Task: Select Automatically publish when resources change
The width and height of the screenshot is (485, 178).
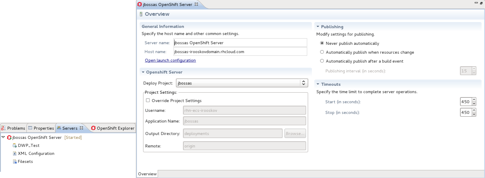Action: click(322, 52)
